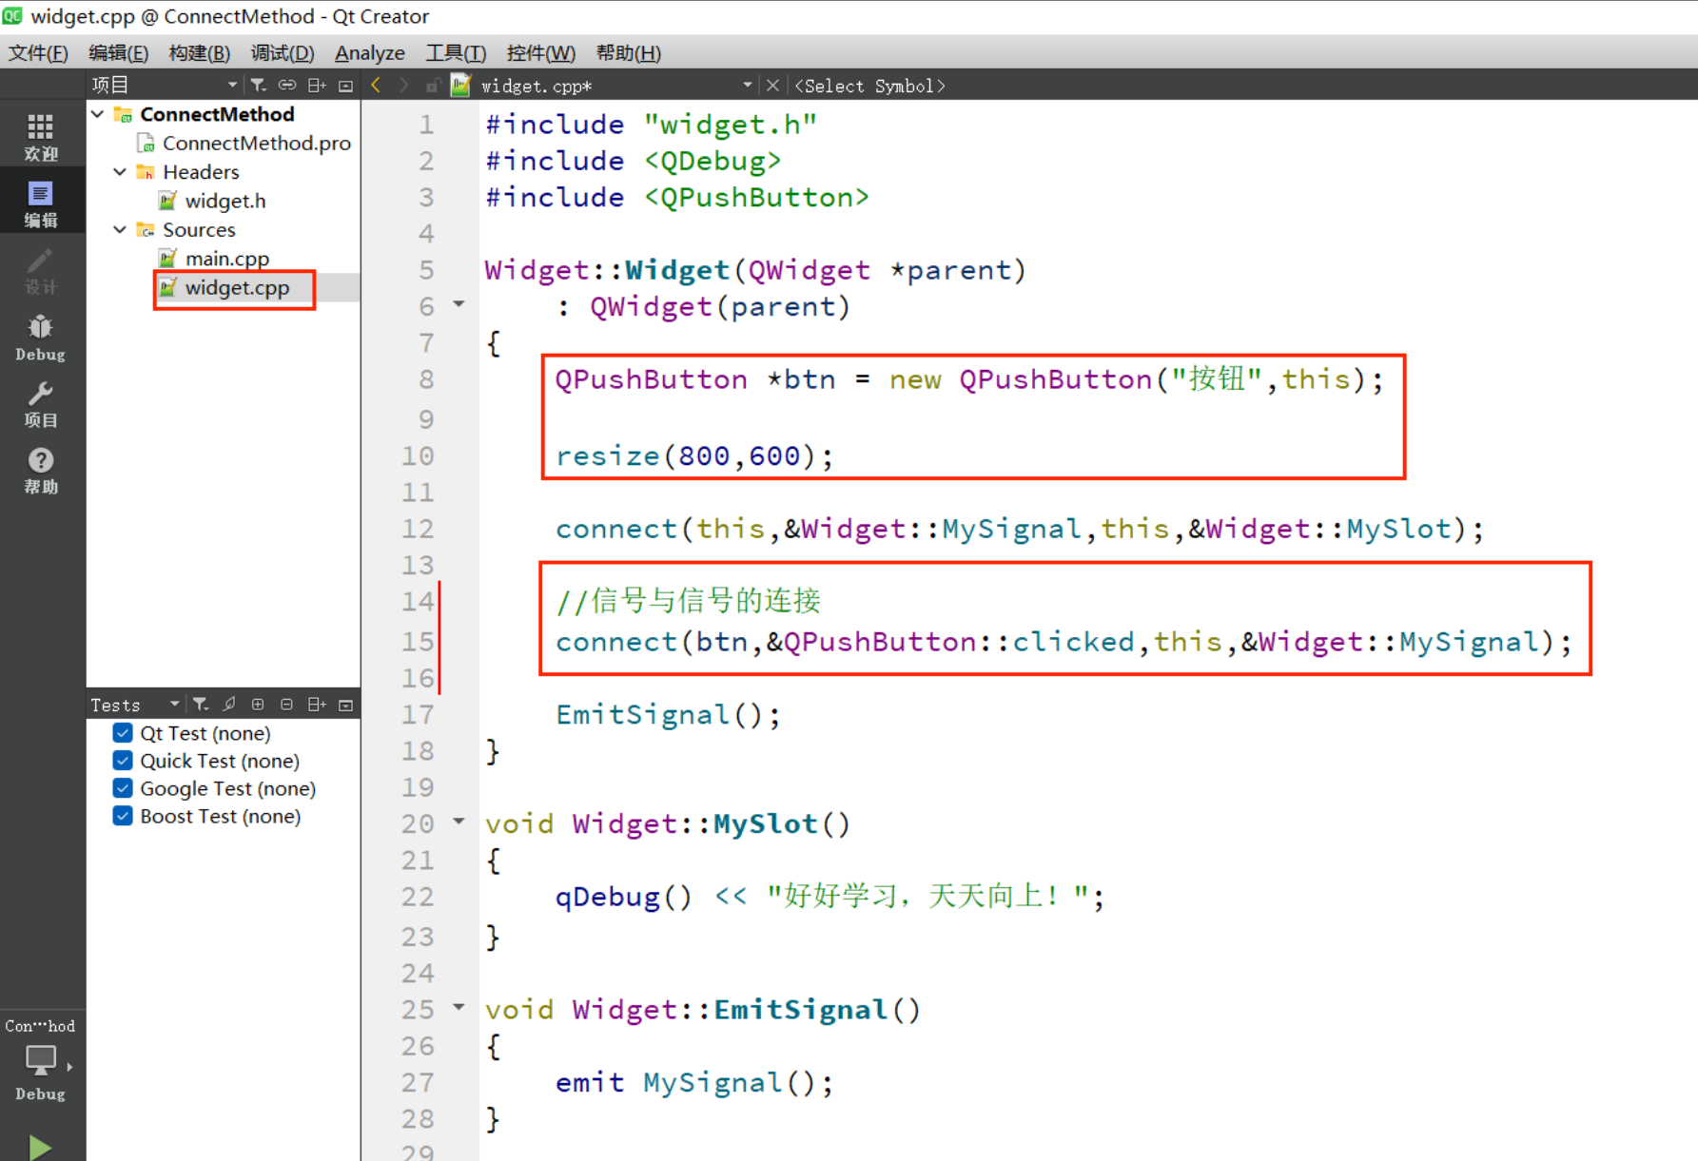This screenshot has width=1698, height=1161.
Task: Open the 控件(W) menu
Action: tap(540, 53)
